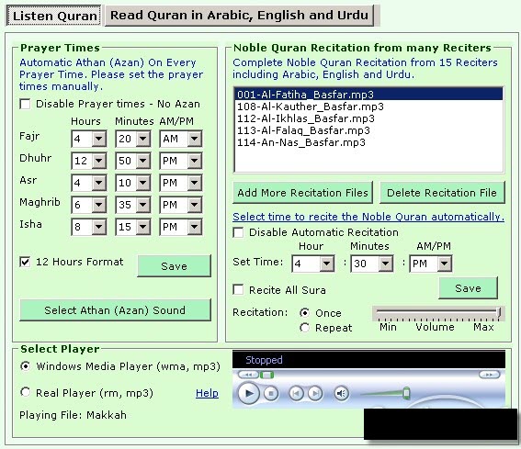Open Read Quran in Arabic, English and Urdu tab
The height and width of the screenshot is (449, 521).
(x=239, y=15)
